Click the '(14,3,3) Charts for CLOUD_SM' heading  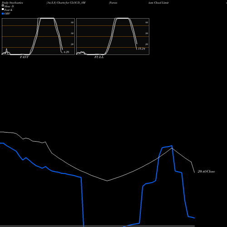click(x=66, y=3)
